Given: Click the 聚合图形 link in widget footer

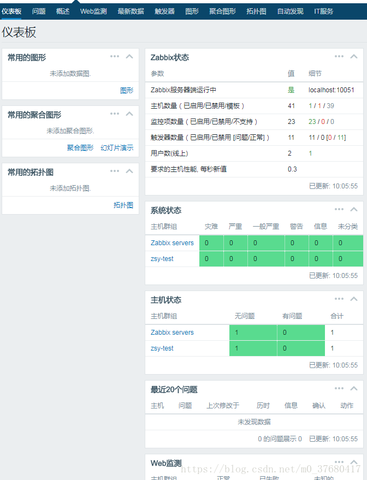Looking at the screenshot, I should coord(80,147).
